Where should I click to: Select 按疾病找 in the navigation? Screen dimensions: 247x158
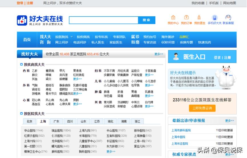tap(83, 37)
